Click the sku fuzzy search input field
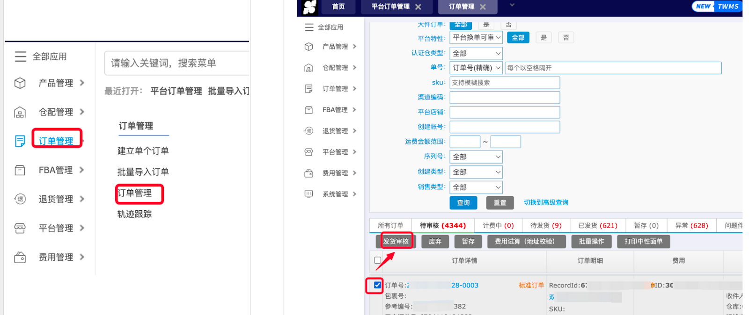Viewport: 749px width, 315px height. [x=504, y=83]
